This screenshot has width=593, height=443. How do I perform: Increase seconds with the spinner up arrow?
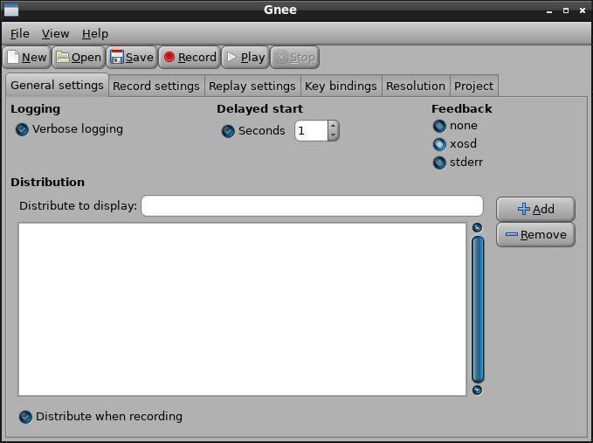click(333, 126)
